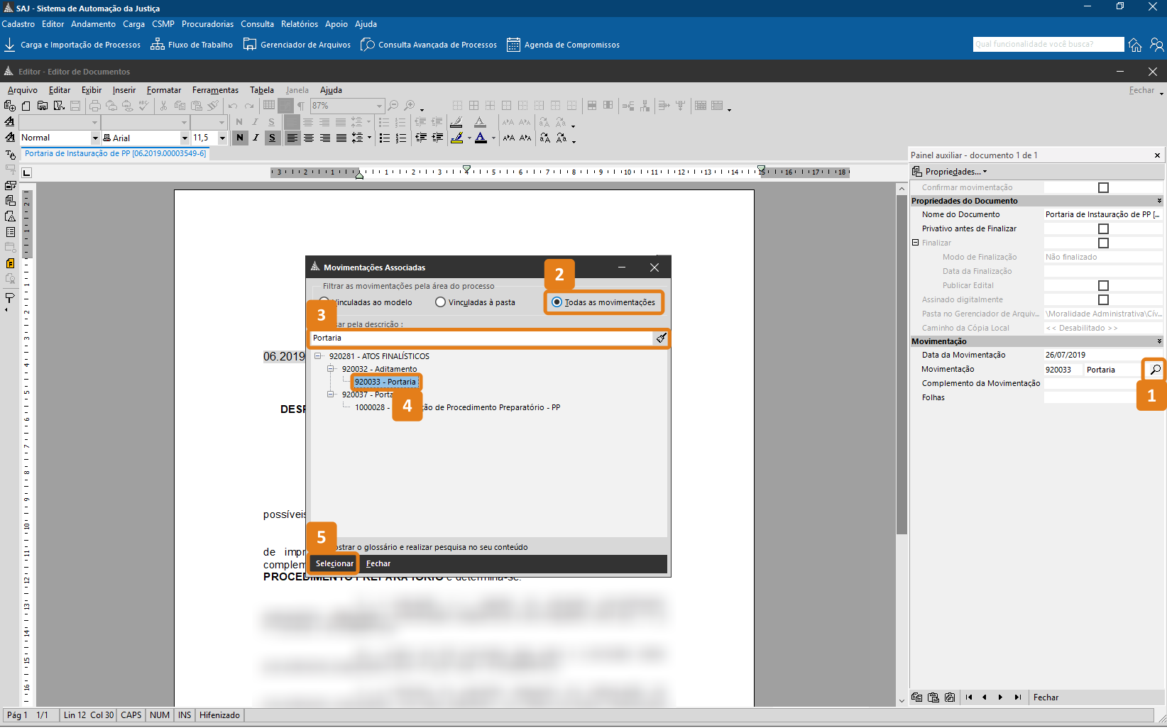This screenshot has height=728, width=1167.
Task: Click the font color A icon
Action: coord(481,138)
